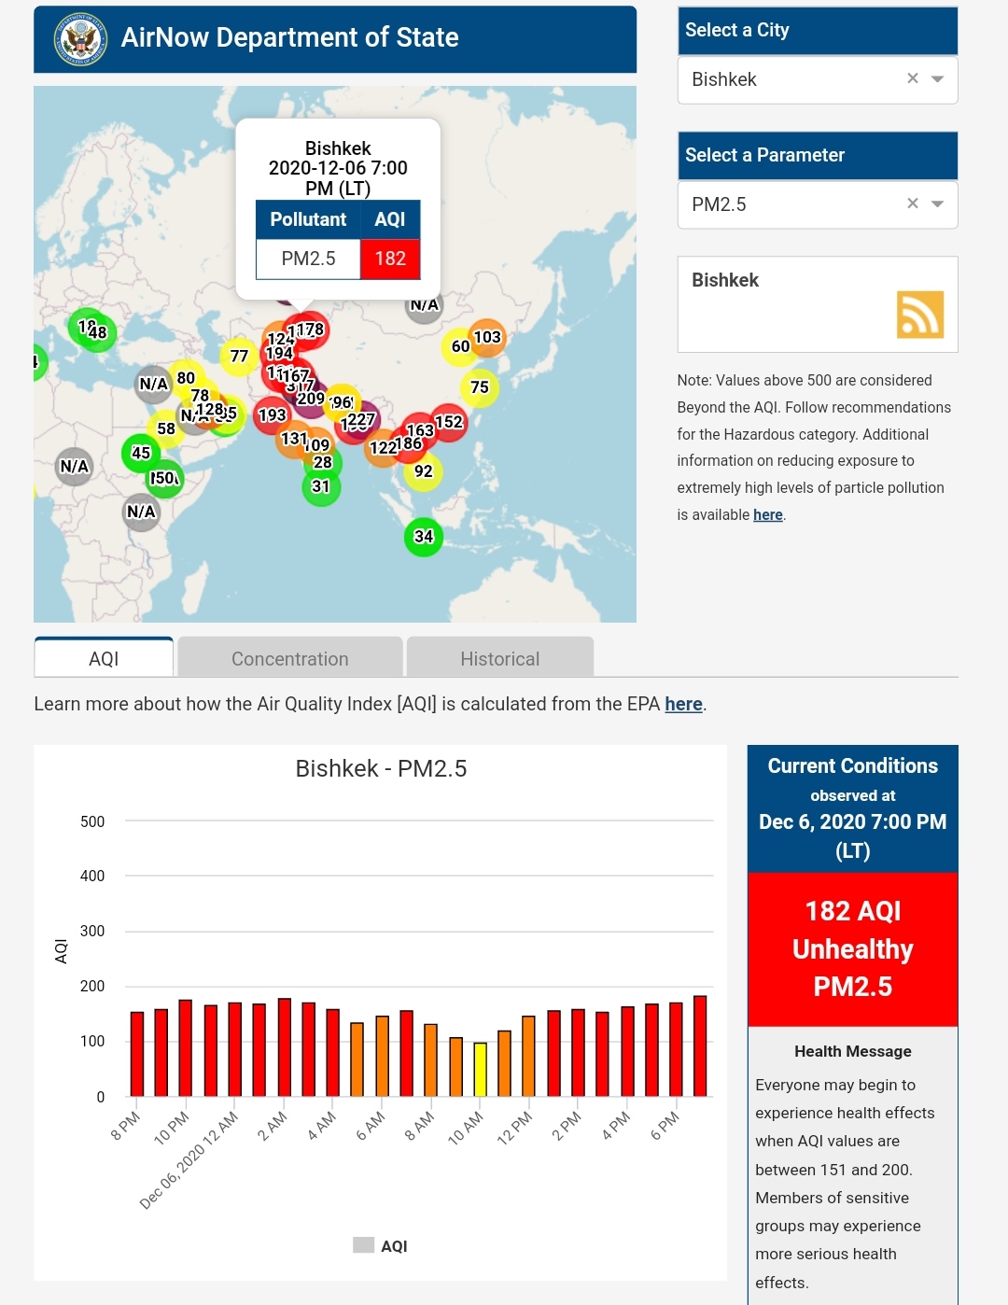1008x1305 pixels.
Task: Click the green 34 AQI map marker
Action: (x=424, y=537)
